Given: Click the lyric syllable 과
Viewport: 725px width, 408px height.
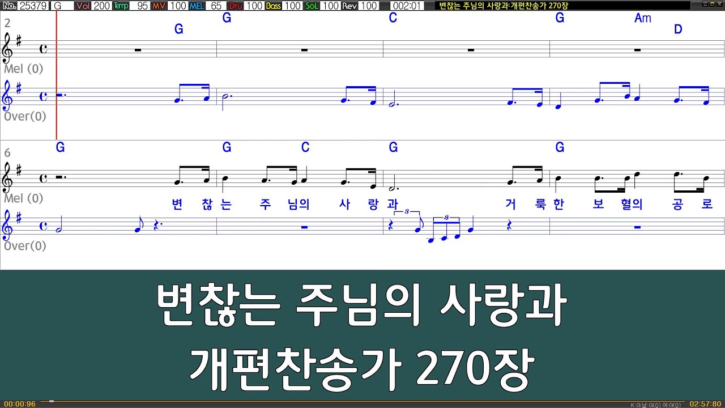Looking at the screenshot, I should click(393, 205).
